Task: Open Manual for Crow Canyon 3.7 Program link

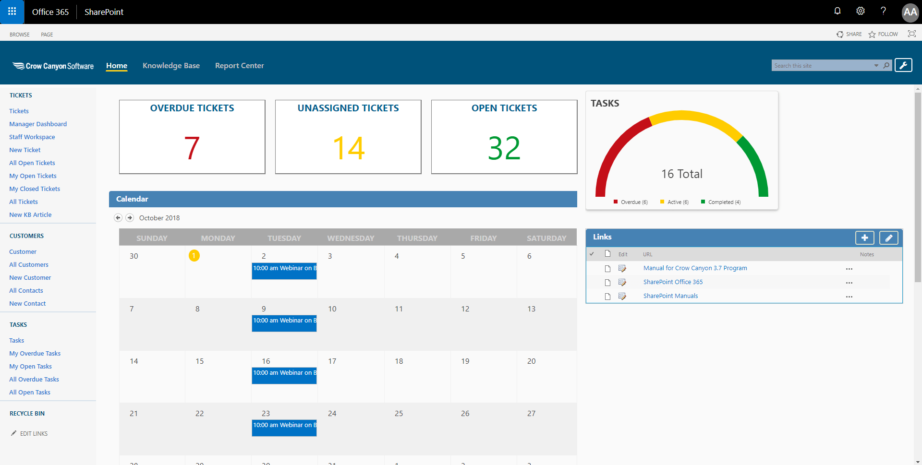Action: tap(695, 268)
